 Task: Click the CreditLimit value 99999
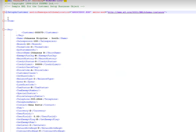[x=39, y=64]
